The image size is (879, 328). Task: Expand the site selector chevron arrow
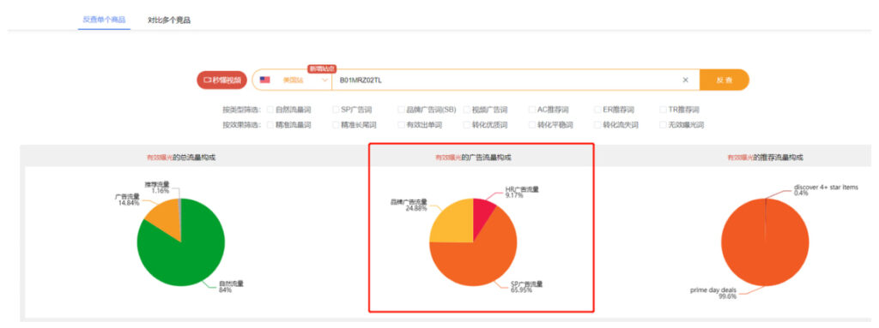[324, 80]
